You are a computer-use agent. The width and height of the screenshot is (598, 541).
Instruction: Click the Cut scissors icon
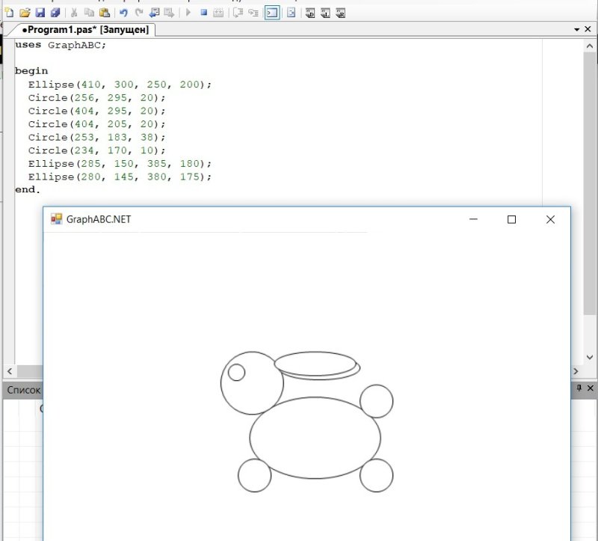point(74,13)
